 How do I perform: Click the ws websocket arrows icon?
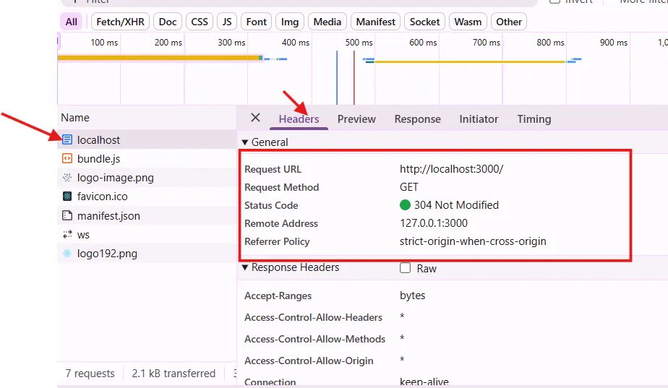(x=67, y=235)
